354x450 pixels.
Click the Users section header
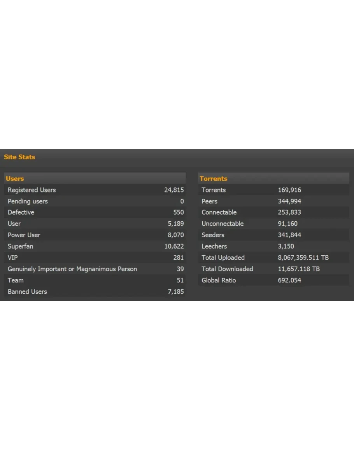pos(15,178)
